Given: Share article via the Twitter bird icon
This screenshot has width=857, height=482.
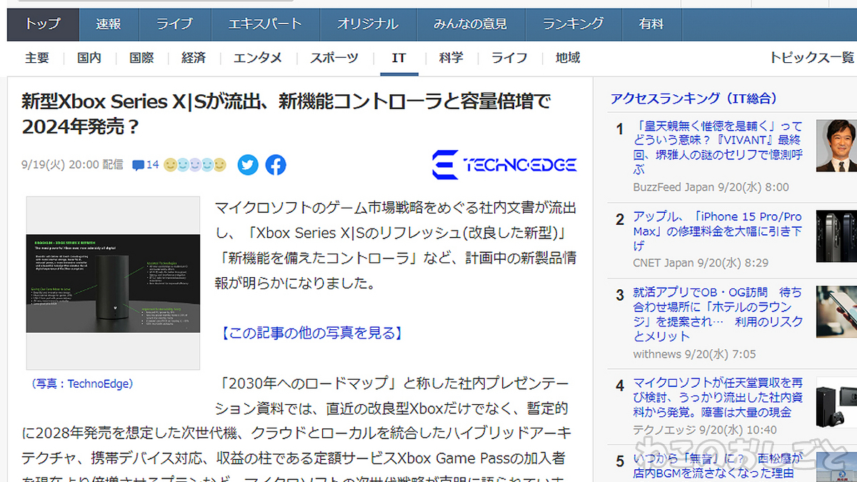Looking at the screenshot, I should click(248, 165).
